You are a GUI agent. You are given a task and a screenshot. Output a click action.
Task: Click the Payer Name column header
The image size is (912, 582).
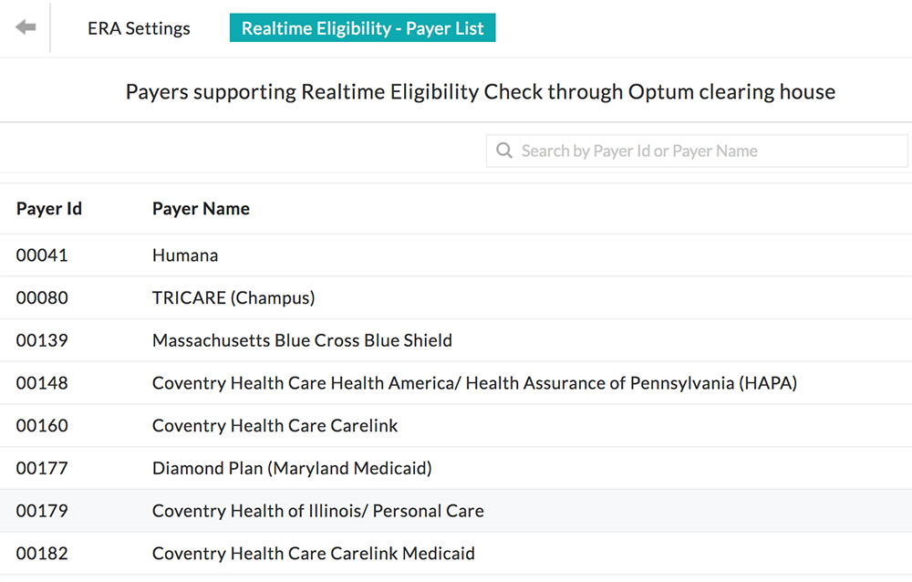tap(201, 209)
